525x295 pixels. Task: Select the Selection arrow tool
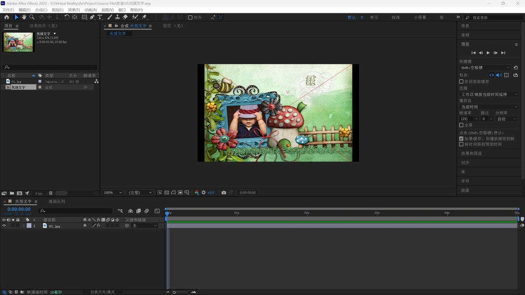click(x=16, y=17)
